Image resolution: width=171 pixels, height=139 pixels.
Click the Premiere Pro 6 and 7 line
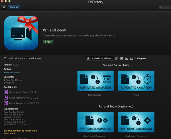coord(14,122)
